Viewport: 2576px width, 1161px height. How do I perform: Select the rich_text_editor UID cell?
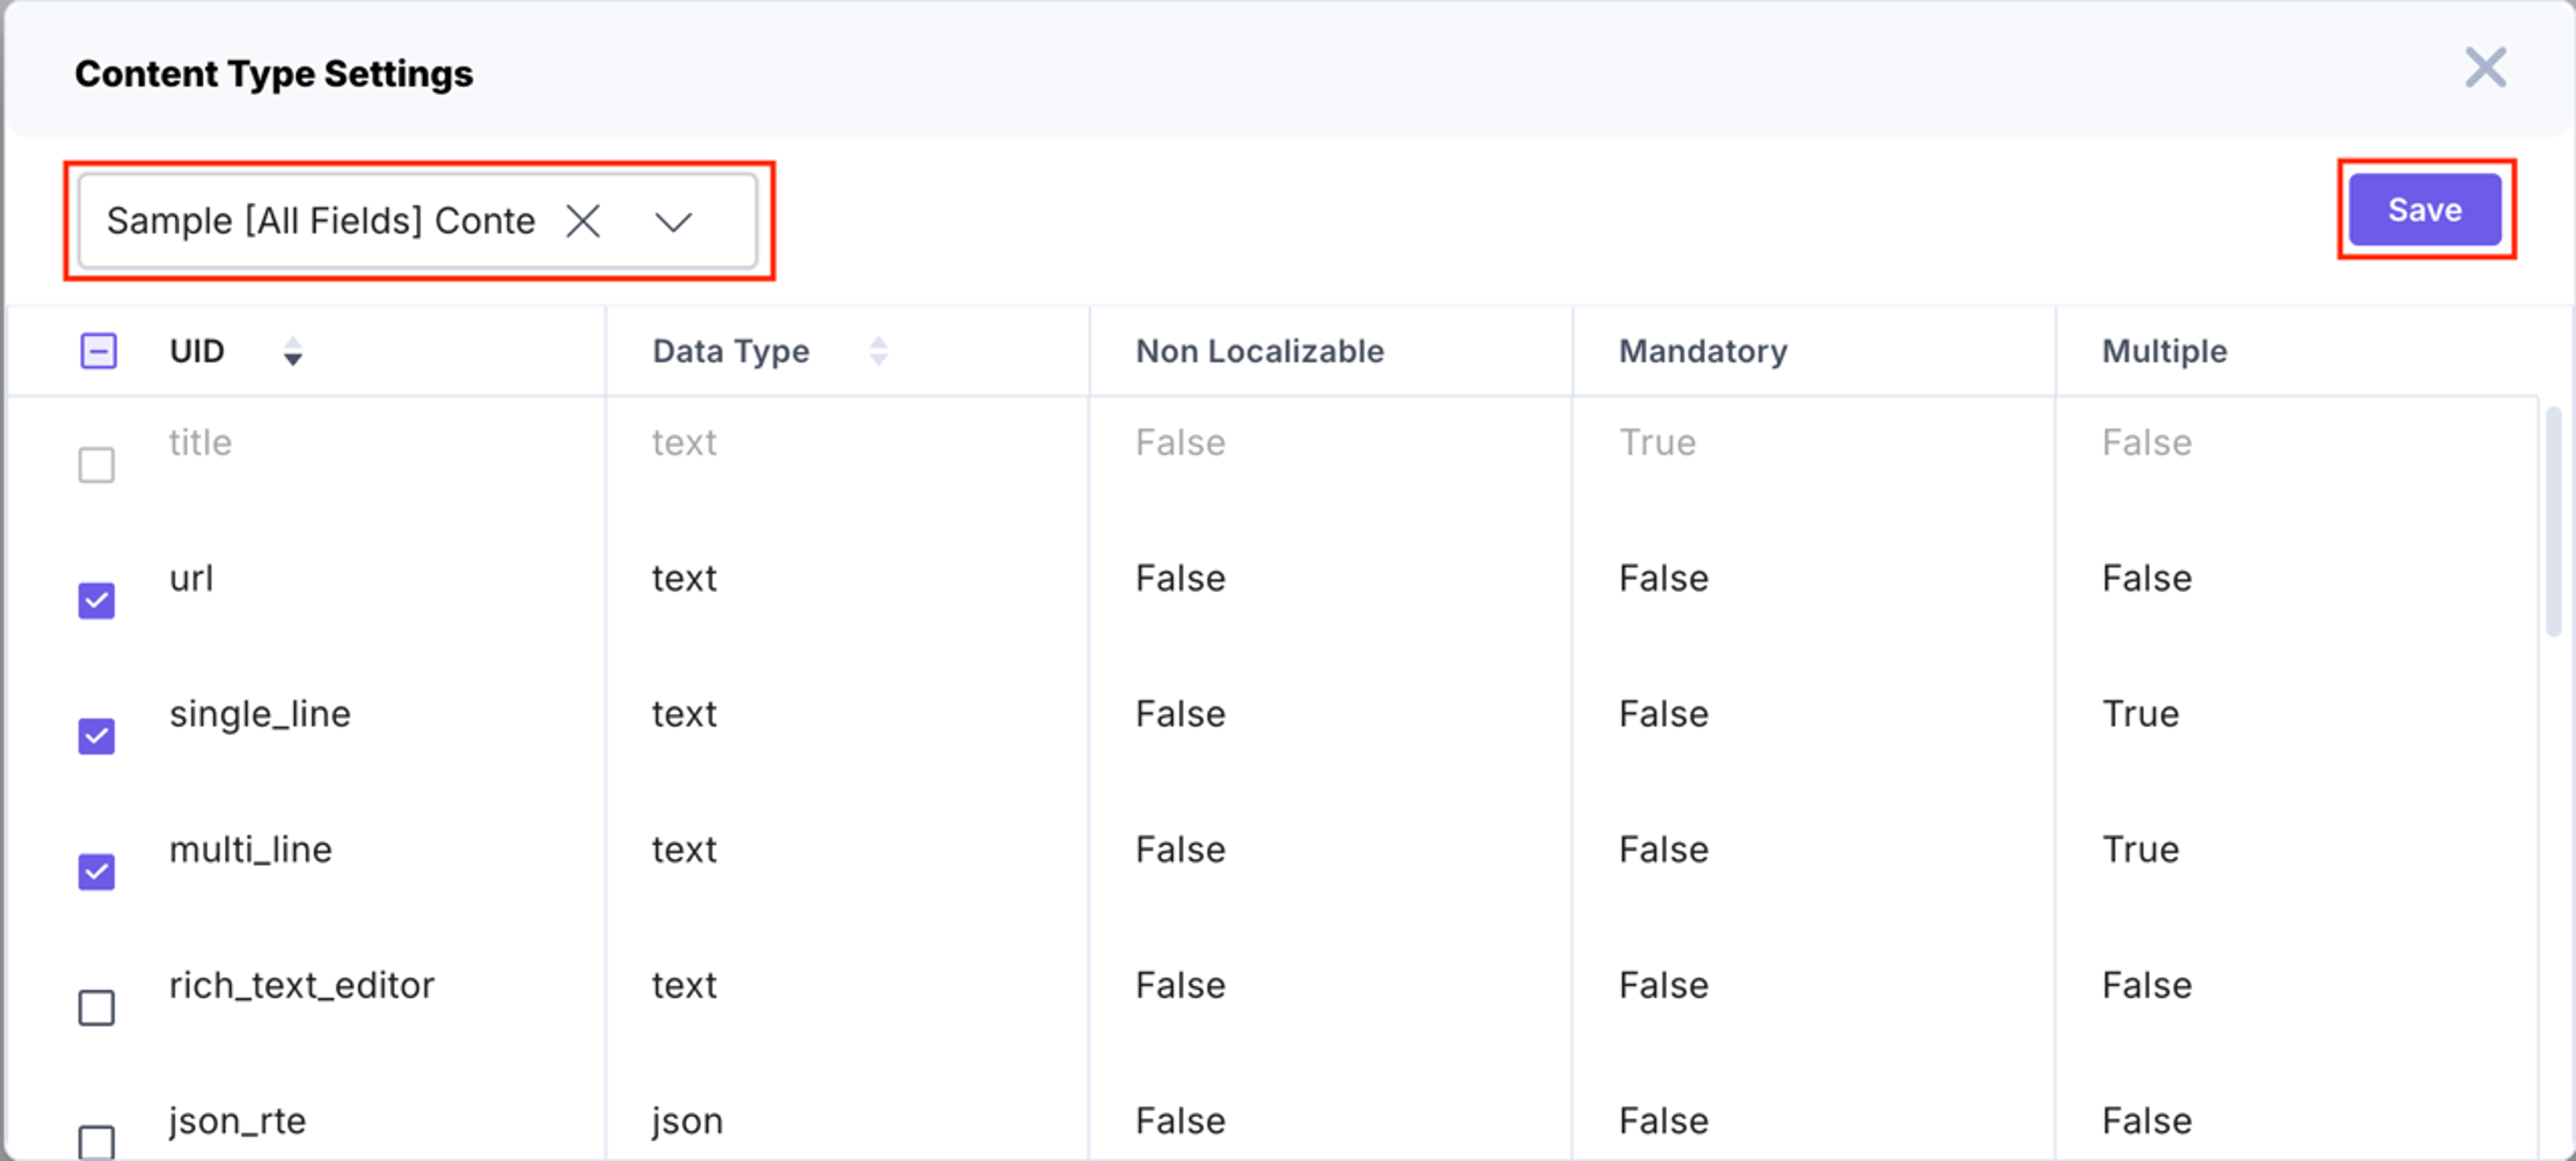[301, 985]
